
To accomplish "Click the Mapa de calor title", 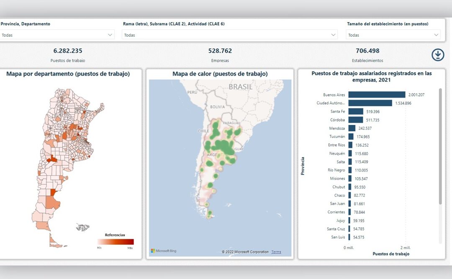I will pos(220,74).
